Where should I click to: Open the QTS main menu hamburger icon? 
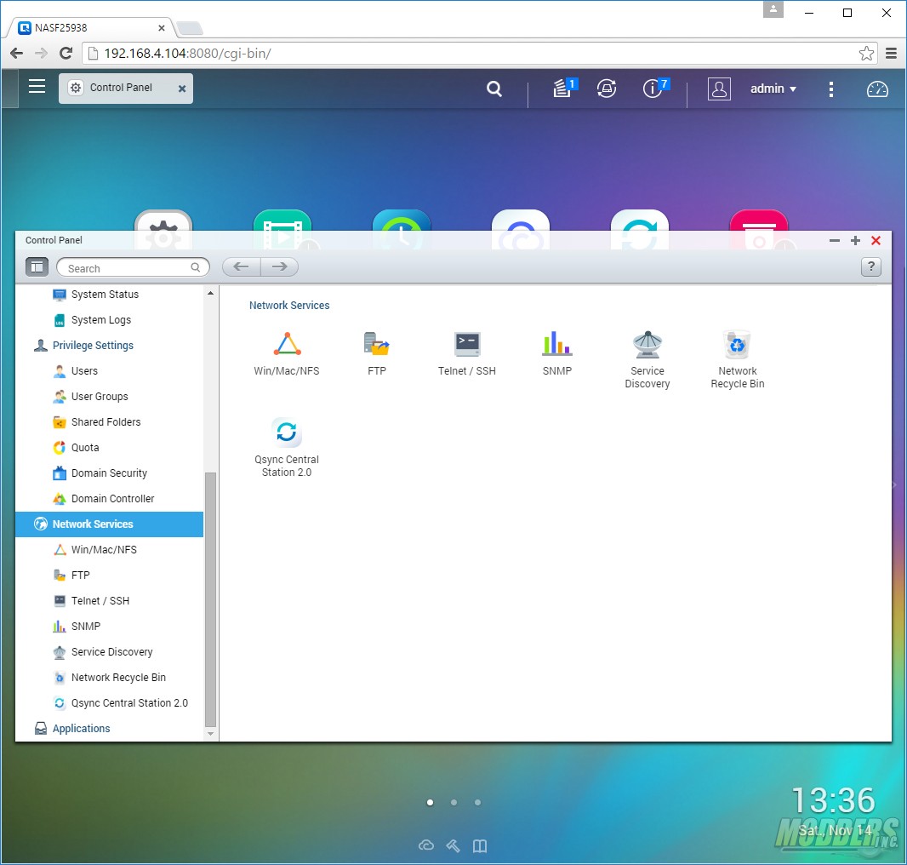point(37,87)
